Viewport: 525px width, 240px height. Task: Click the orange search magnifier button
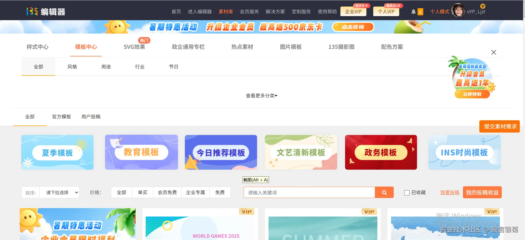pos(384,193)
